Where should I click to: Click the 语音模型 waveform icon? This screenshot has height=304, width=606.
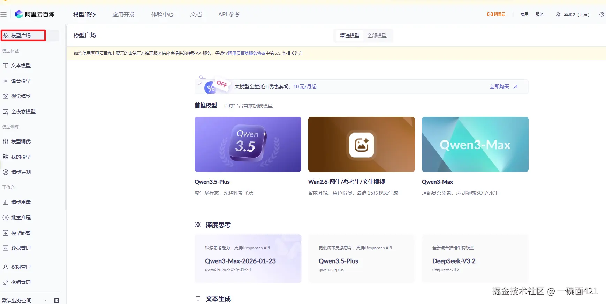point(6,81)
